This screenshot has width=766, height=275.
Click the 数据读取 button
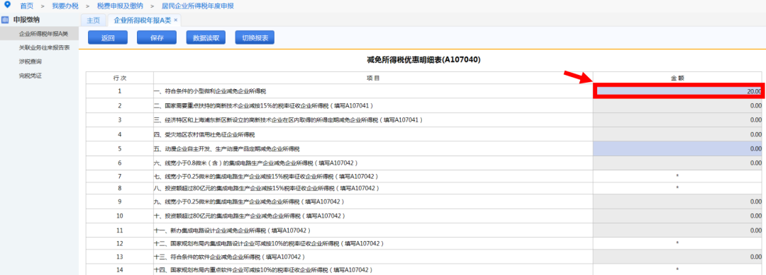click(206, 38)
